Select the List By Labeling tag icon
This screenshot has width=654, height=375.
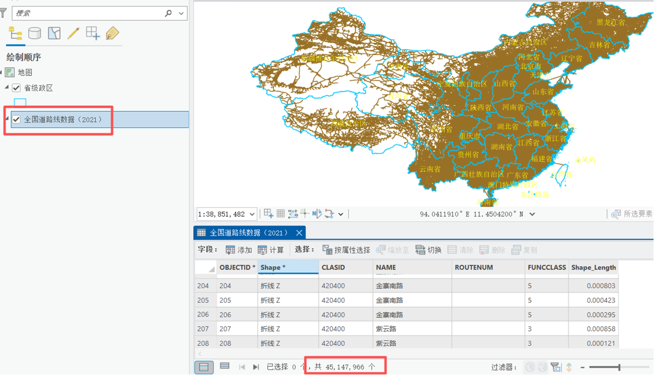point(112,33)
